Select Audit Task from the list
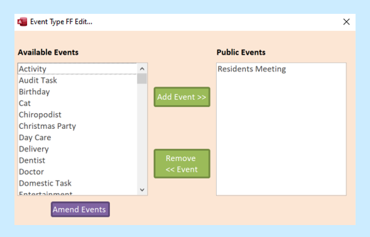The height and width of the screenshot is (237, 370). point(77,80)
